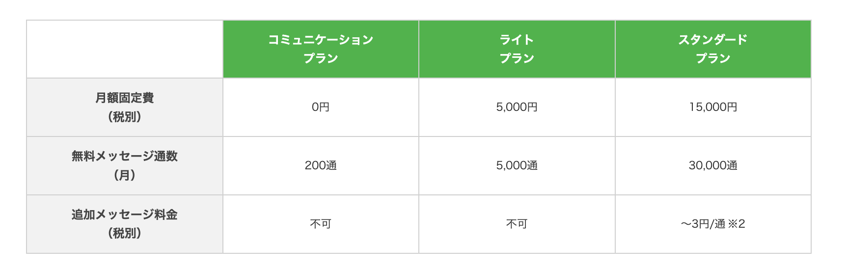Click the 15,000円 price cell

pos(712,107)
